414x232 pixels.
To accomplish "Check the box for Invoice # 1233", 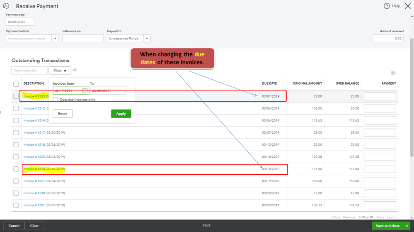I will [16, 96].
